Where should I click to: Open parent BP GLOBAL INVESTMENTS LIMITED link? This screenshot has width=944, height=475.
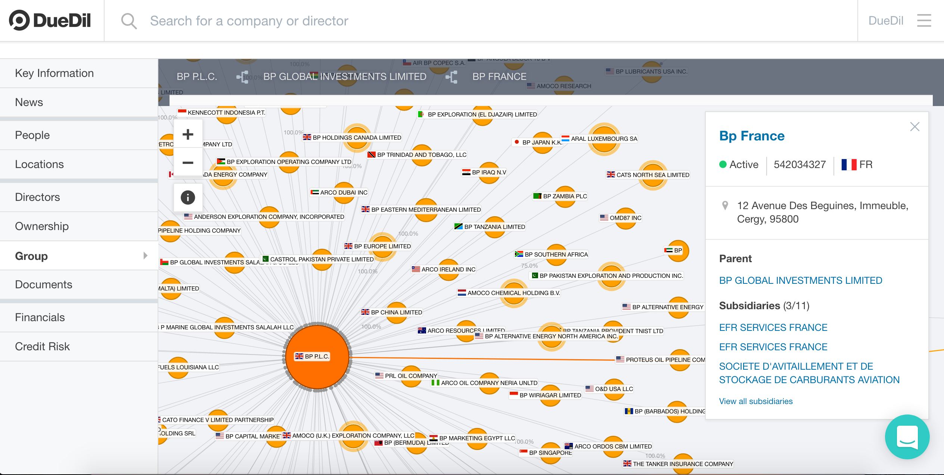(x=801, y=280)
